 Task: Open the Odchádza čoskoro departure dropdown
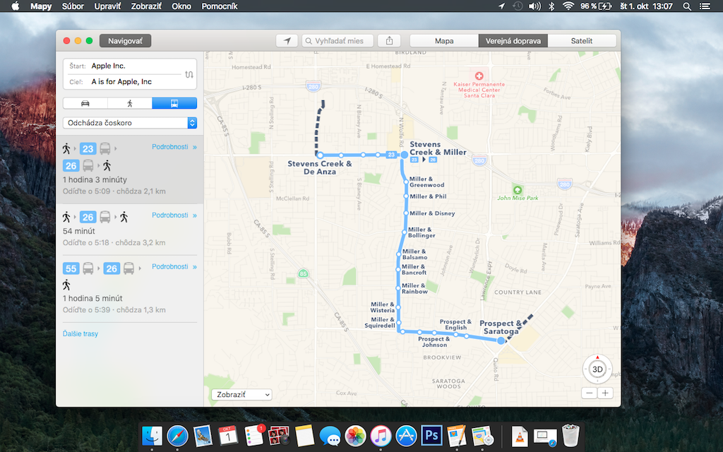(130, 123)
